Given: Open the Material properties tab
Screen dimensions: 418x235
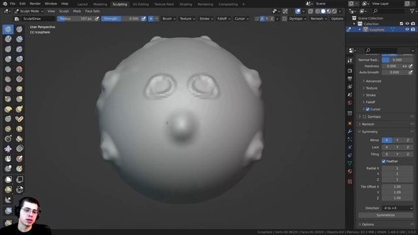Looking at the screenshot, I should pyautogui.click(x=350, y=171).
